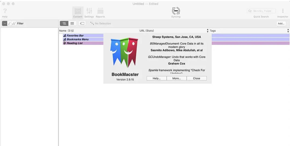The width and height of the screenshot is (290, 146).
Task: Click the Filter label
Action: 20,24
